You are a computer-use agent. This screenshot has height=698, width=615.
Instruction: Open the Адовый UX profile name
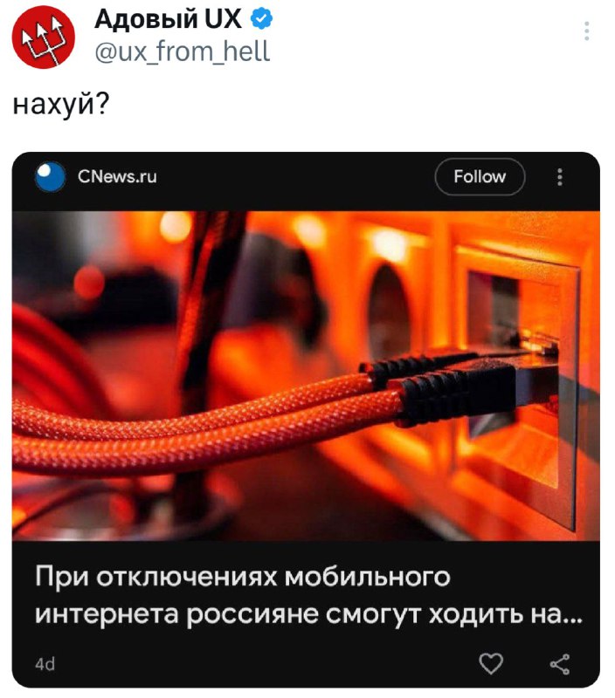click(x=168, y=19)
